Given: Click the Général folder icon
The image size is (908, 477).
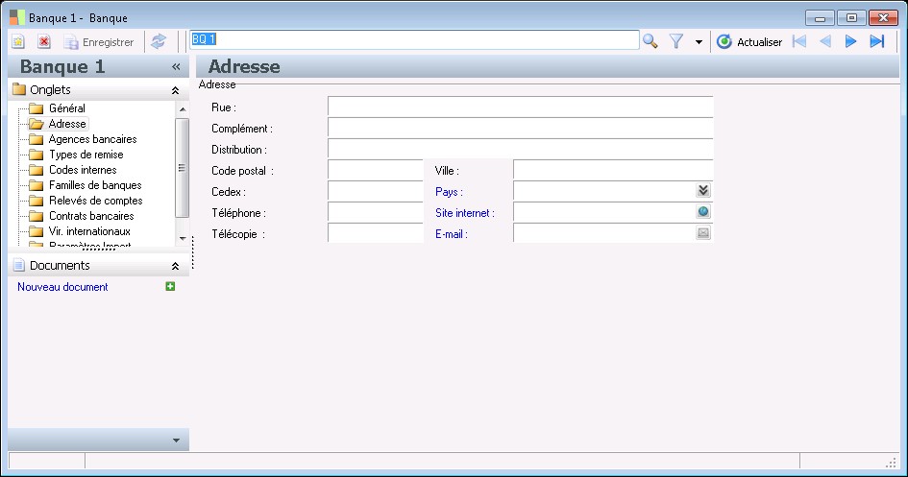Looking at the screenshot, I should 37,108.
